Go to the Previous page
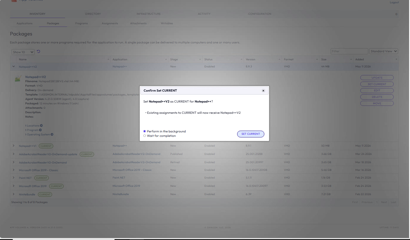This screenshot has width=410, height=240. (367, 202)
